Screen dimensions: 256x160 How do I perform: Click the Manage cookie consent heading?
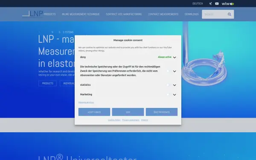tap(128, 40)
